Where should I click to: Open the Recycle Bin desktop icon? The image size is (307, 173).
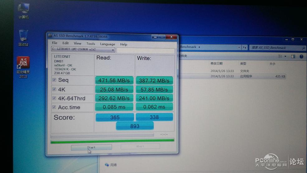pos(23,38)
